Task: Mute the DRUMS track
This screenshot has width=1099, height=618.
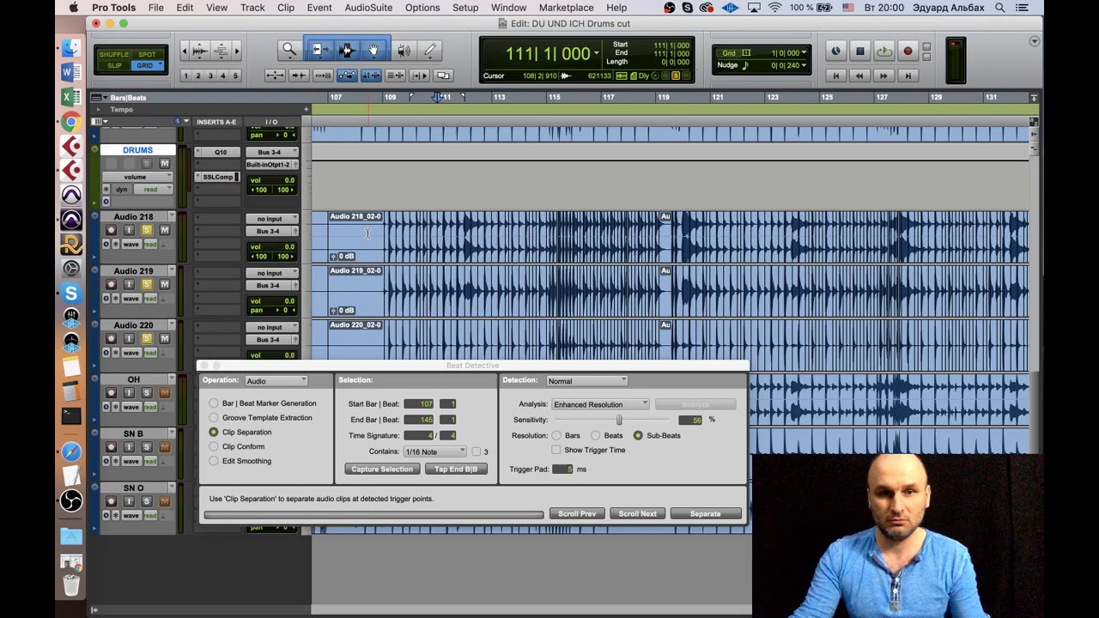Action: (164, 163)
